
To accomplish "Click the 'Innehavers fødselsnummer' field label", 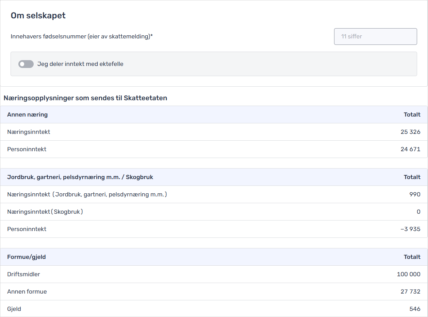I will tap(82, 36).
